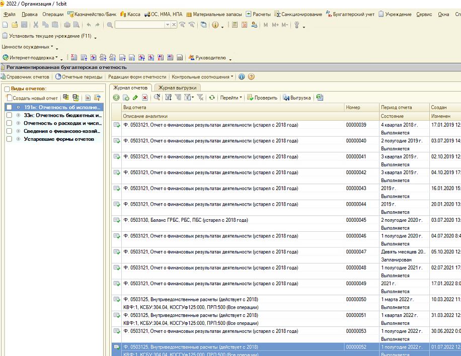This screenshot has height=356, width=461.
Task: Select report row number 00000045 Баланс ГРБС
Action: click(x=286, y=224)
